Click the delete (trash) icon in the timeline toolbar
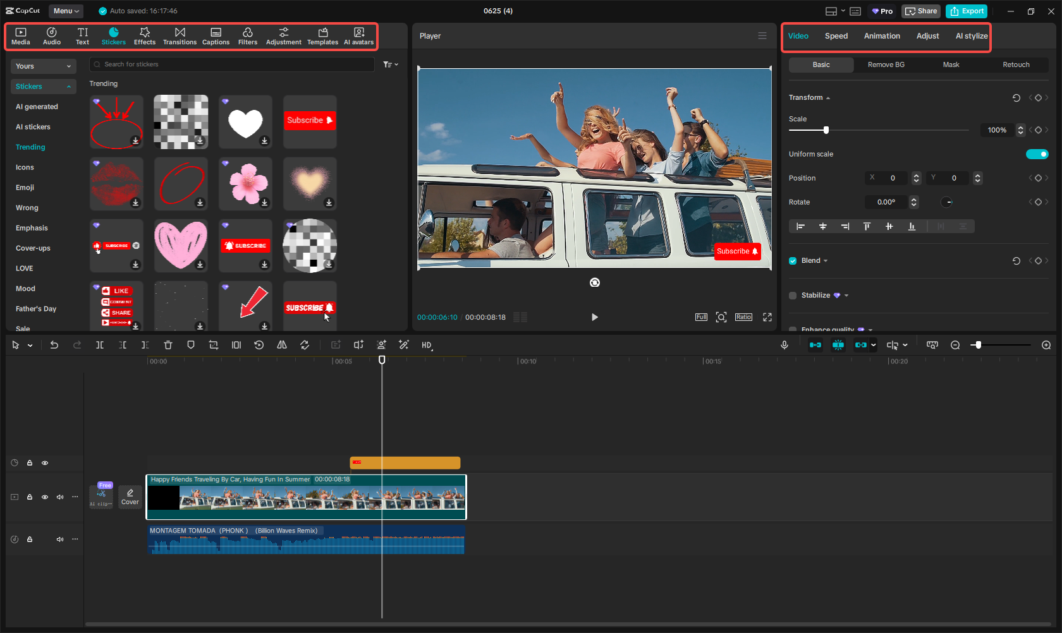The height and width of the screenshot is (633, 1062). 168,345
